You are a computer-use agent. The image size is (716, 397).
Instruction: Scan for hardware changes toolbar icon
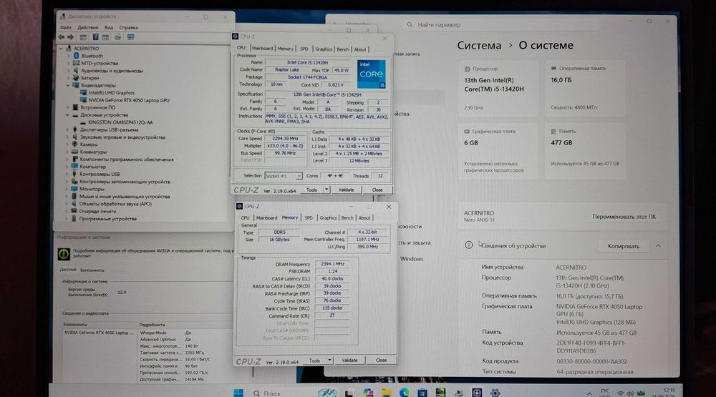(x=118, y=37)
